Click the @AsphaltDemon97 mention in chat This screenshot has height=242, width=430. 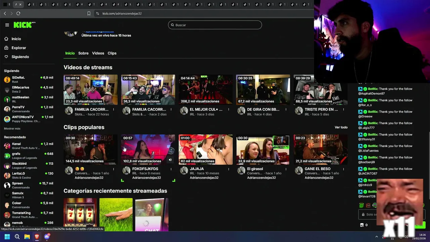[x=371, y=93]
